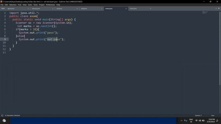Open the weather widget on taskbar
Screen dimensions: 221x124
coord(4,121)
